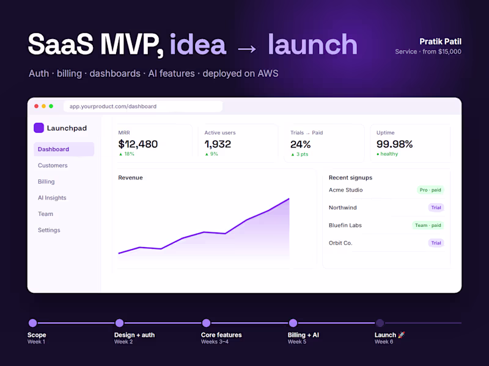Screen dimensions: 489x366
Task: Click the Service from $15,000 text
Action: 428,52
